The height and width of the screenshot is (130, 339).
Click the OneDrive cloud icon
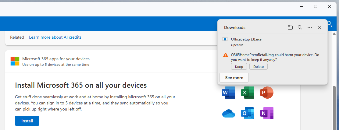pyautogui.click(x=229, y=113)
